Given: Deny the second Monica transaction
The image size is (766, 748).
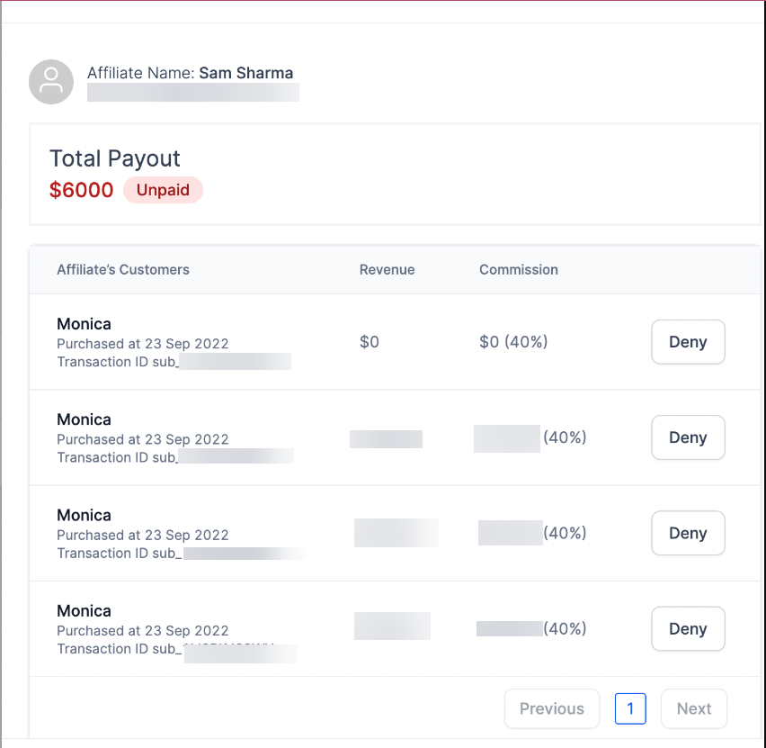Looking at the screenshot, I should point(688,437).
